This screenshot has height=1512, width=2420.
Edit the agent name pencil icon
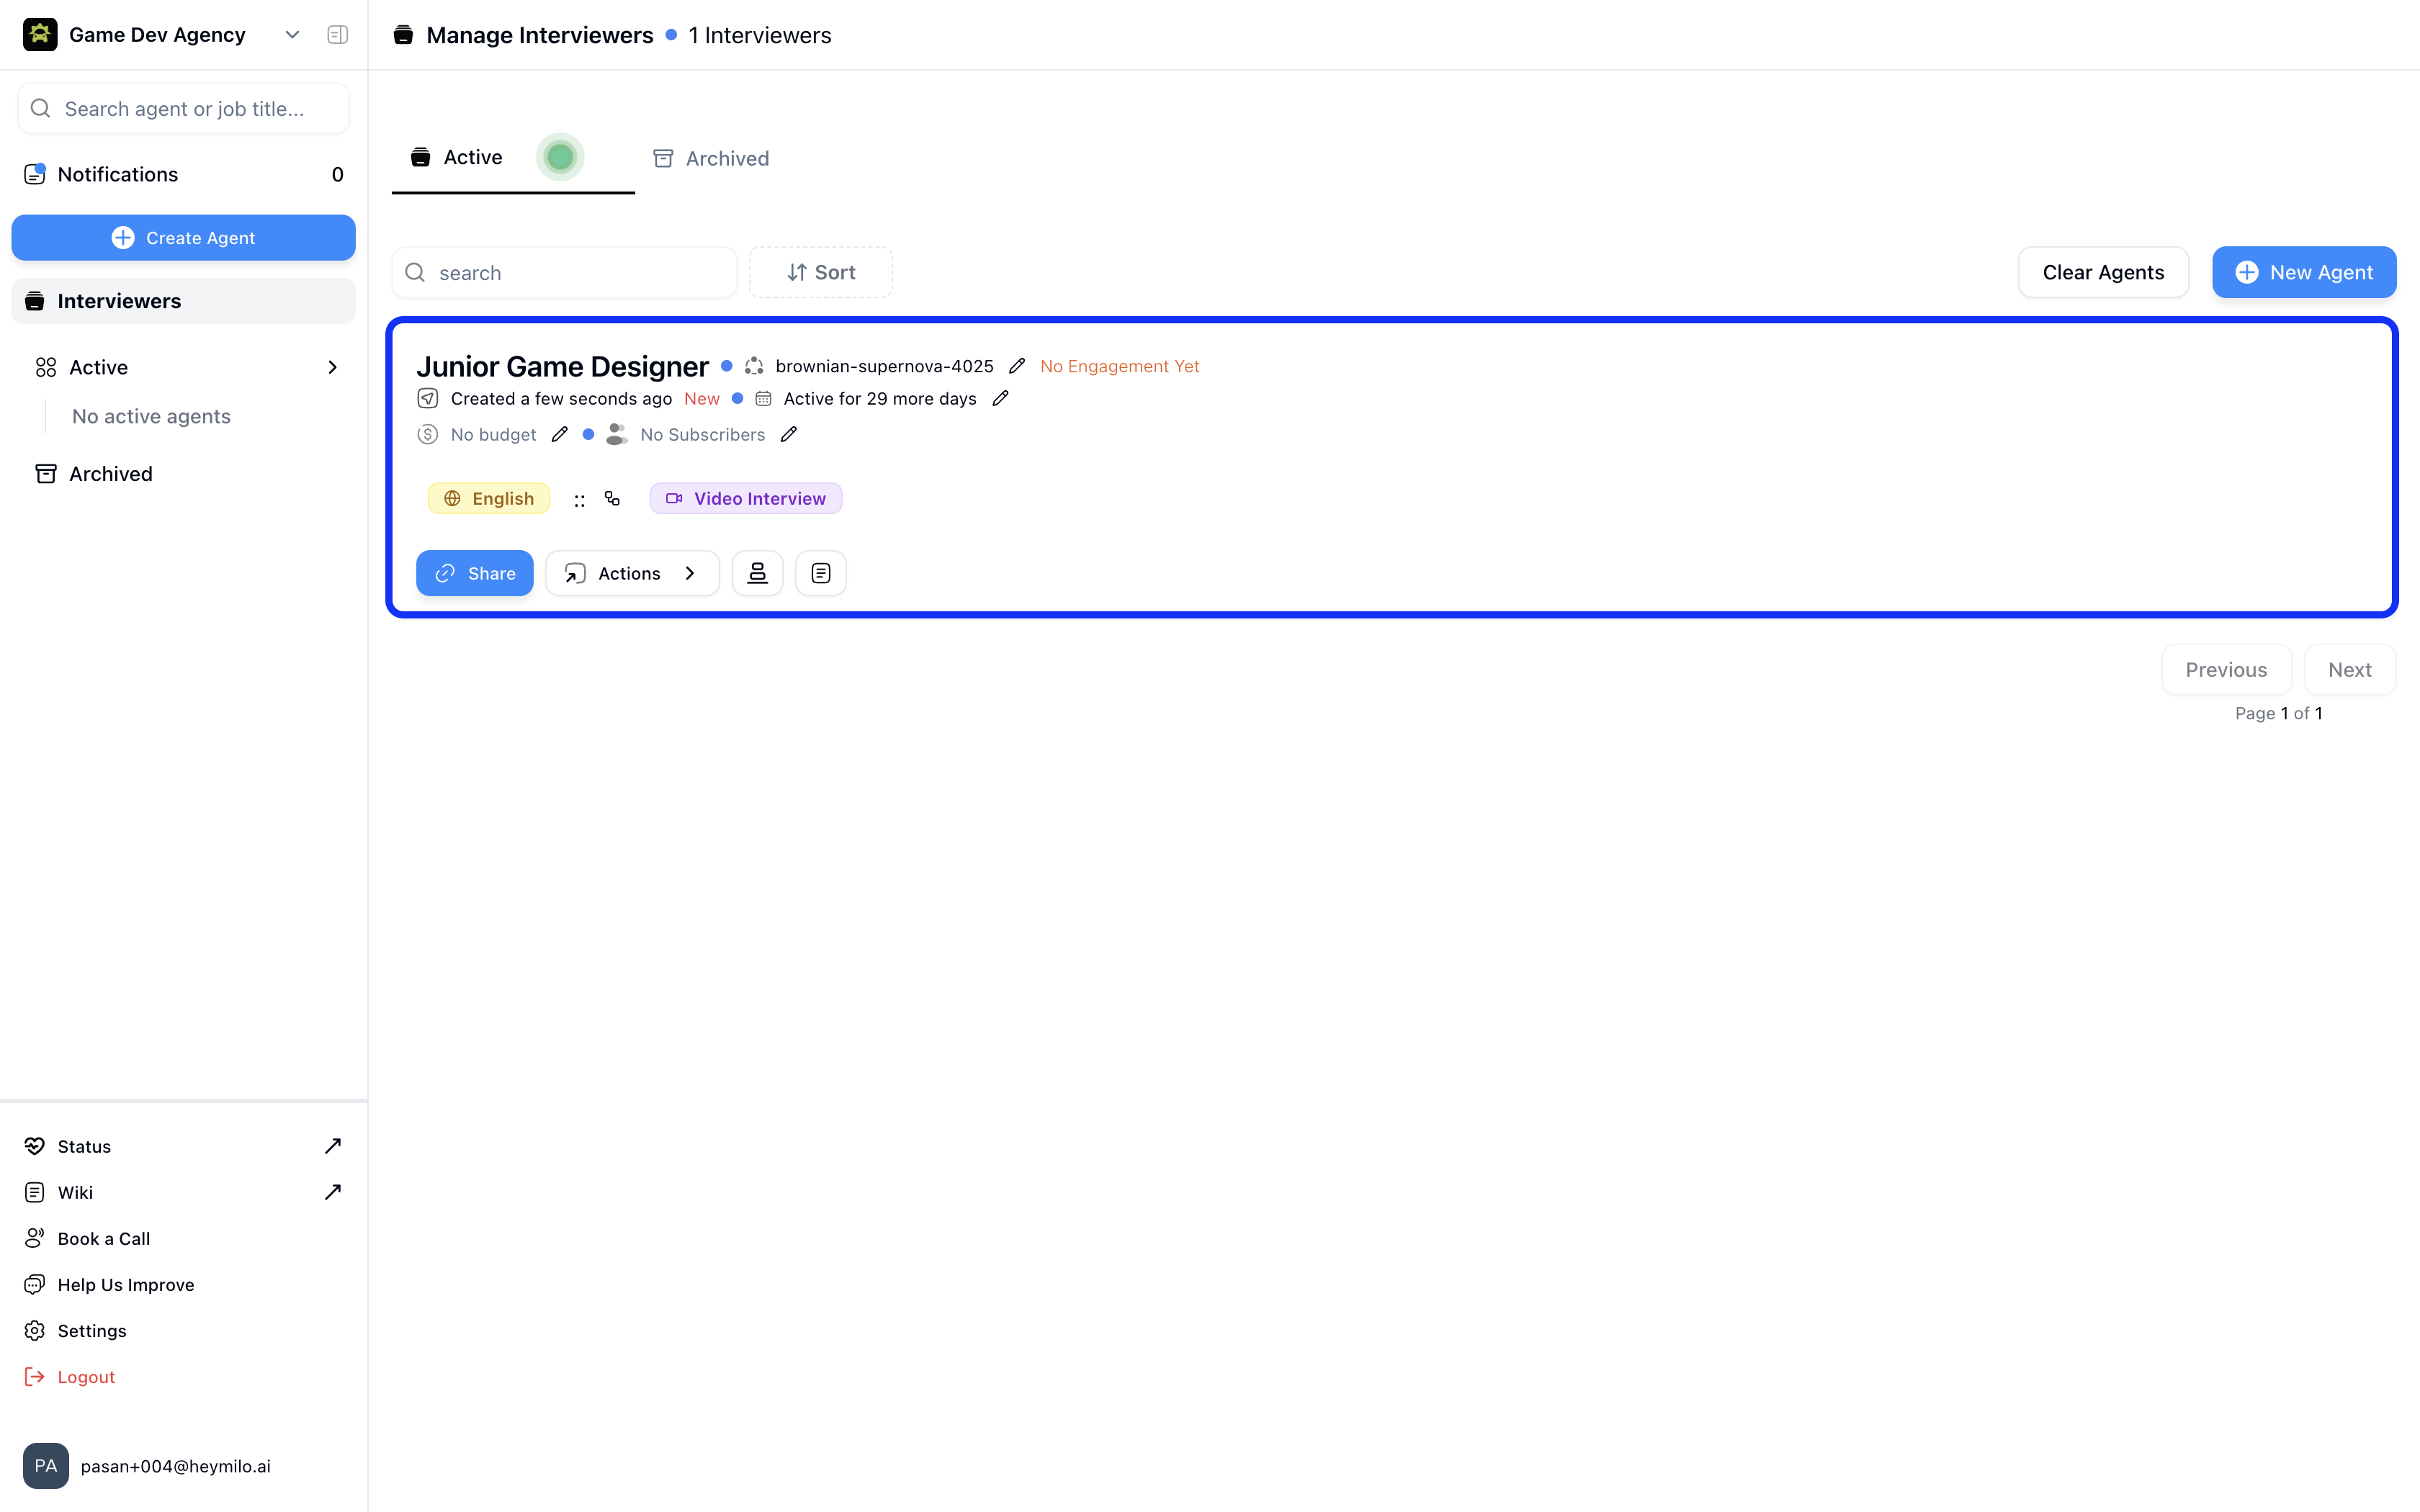click(x=1017, y=366)
